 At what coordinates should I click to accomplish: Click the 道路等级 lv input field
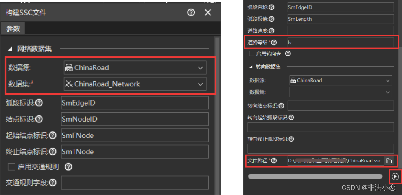point(341,42)
